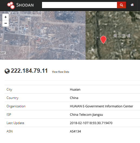Click HUAIAN E-Government Information Center organization
140x143 pixels.
point(102,106)
